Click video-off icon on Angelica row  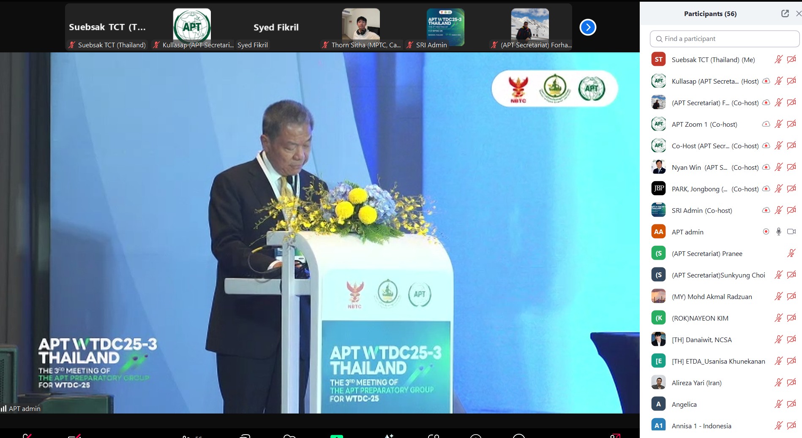click(791, 404)
